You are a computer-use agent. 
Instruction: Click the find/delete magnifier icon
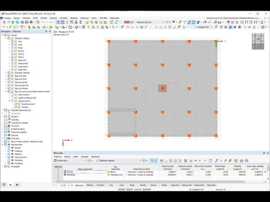point(228,22)
